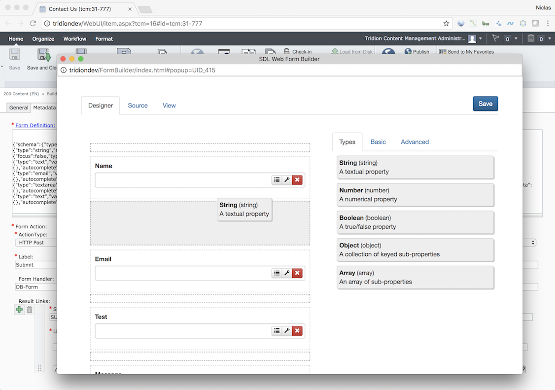Open the dropdown arrow next to flag counter

[x=516, y=38]
